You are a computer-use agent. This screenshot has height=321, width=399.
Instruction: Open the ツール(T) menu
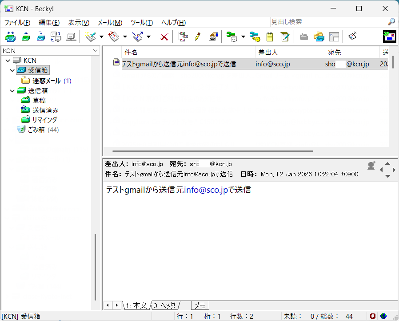coord(142,22)
